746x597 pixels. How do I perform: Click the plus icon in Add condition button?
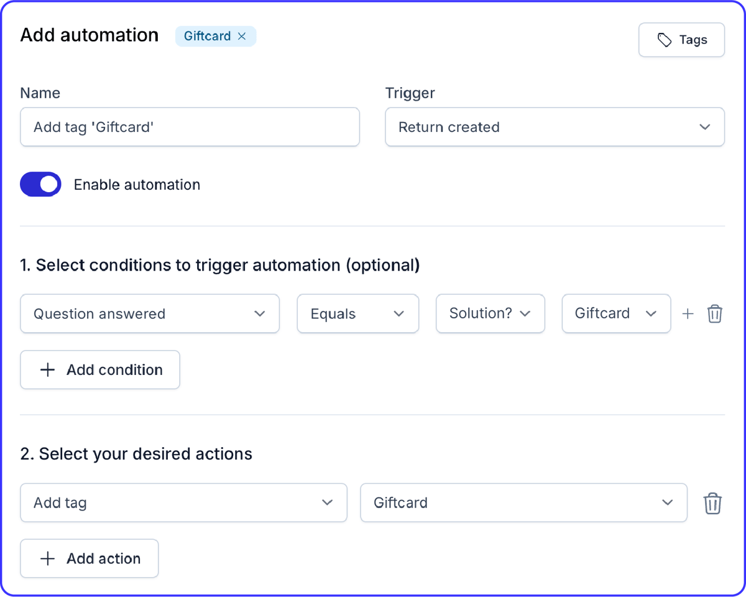[x=47, y=369]
